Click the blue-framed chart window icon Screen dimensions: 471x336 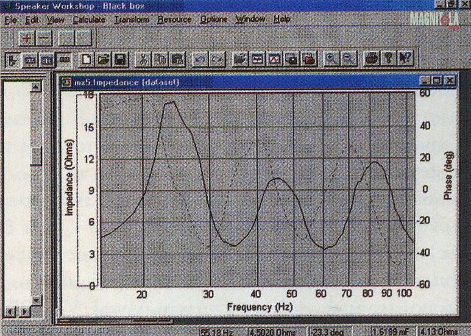pos(257,59)
